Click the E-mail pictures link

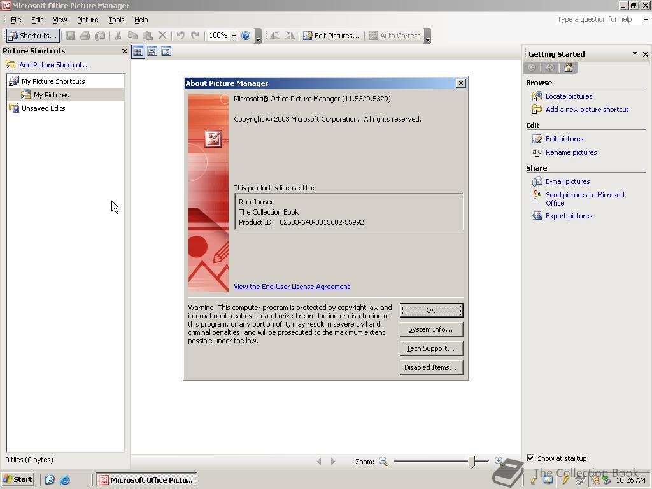pos(567,181)
